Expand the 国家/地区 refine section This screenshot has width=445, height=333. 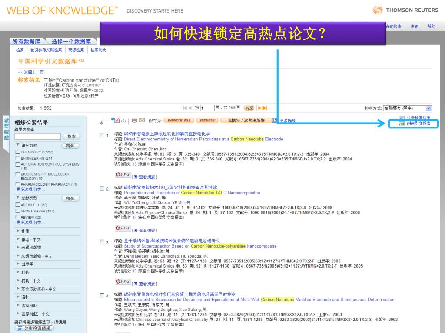coord(18,305)
